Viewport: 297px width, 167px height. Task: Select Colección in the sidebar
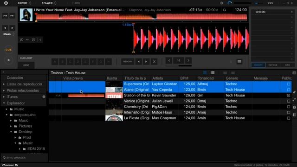click(15, 78)
